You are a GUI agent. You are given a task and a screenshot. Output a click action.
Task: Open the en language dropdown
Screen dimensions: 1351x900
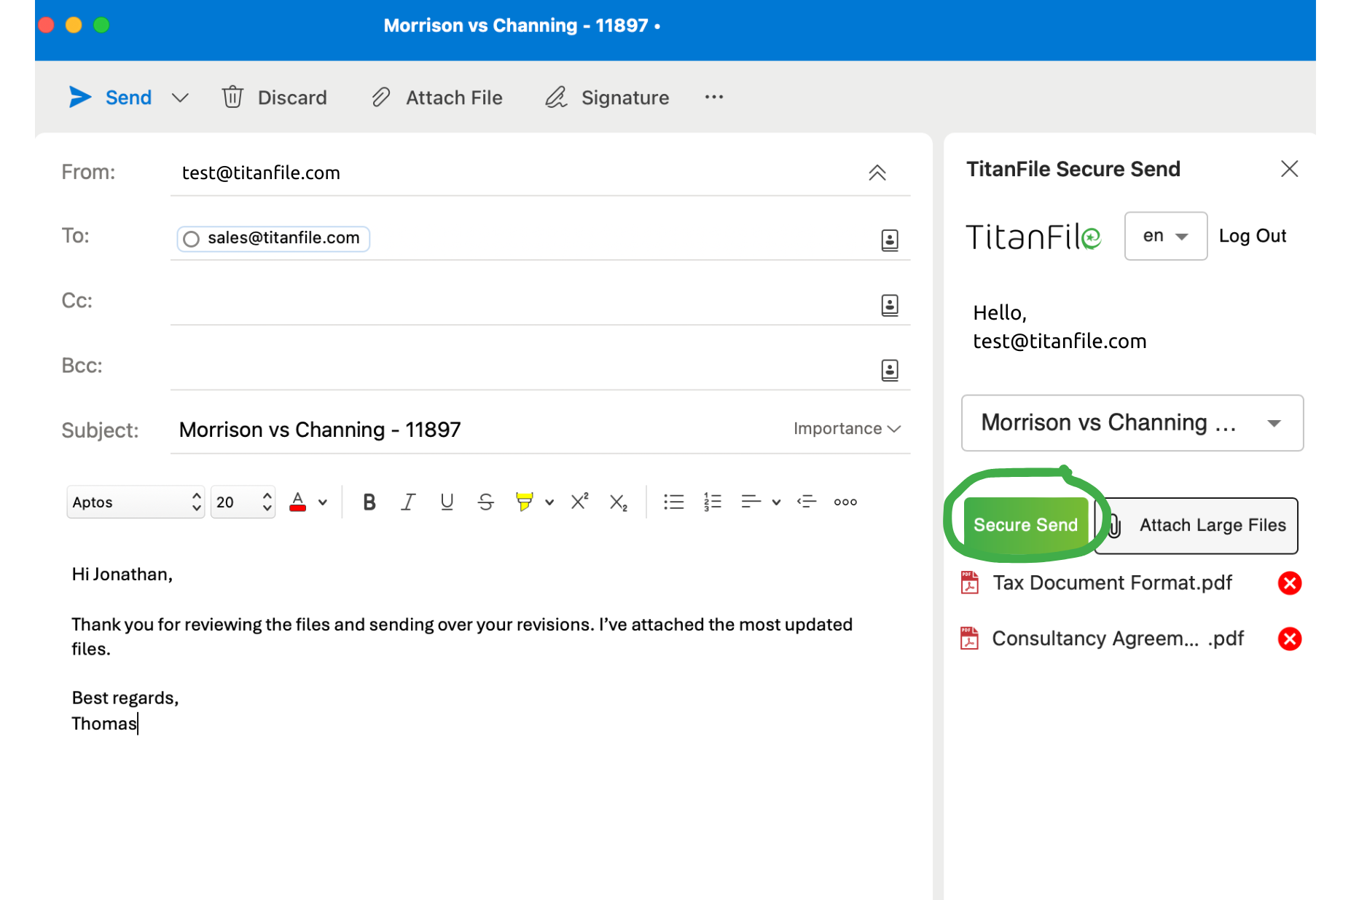coord(1166,236)
